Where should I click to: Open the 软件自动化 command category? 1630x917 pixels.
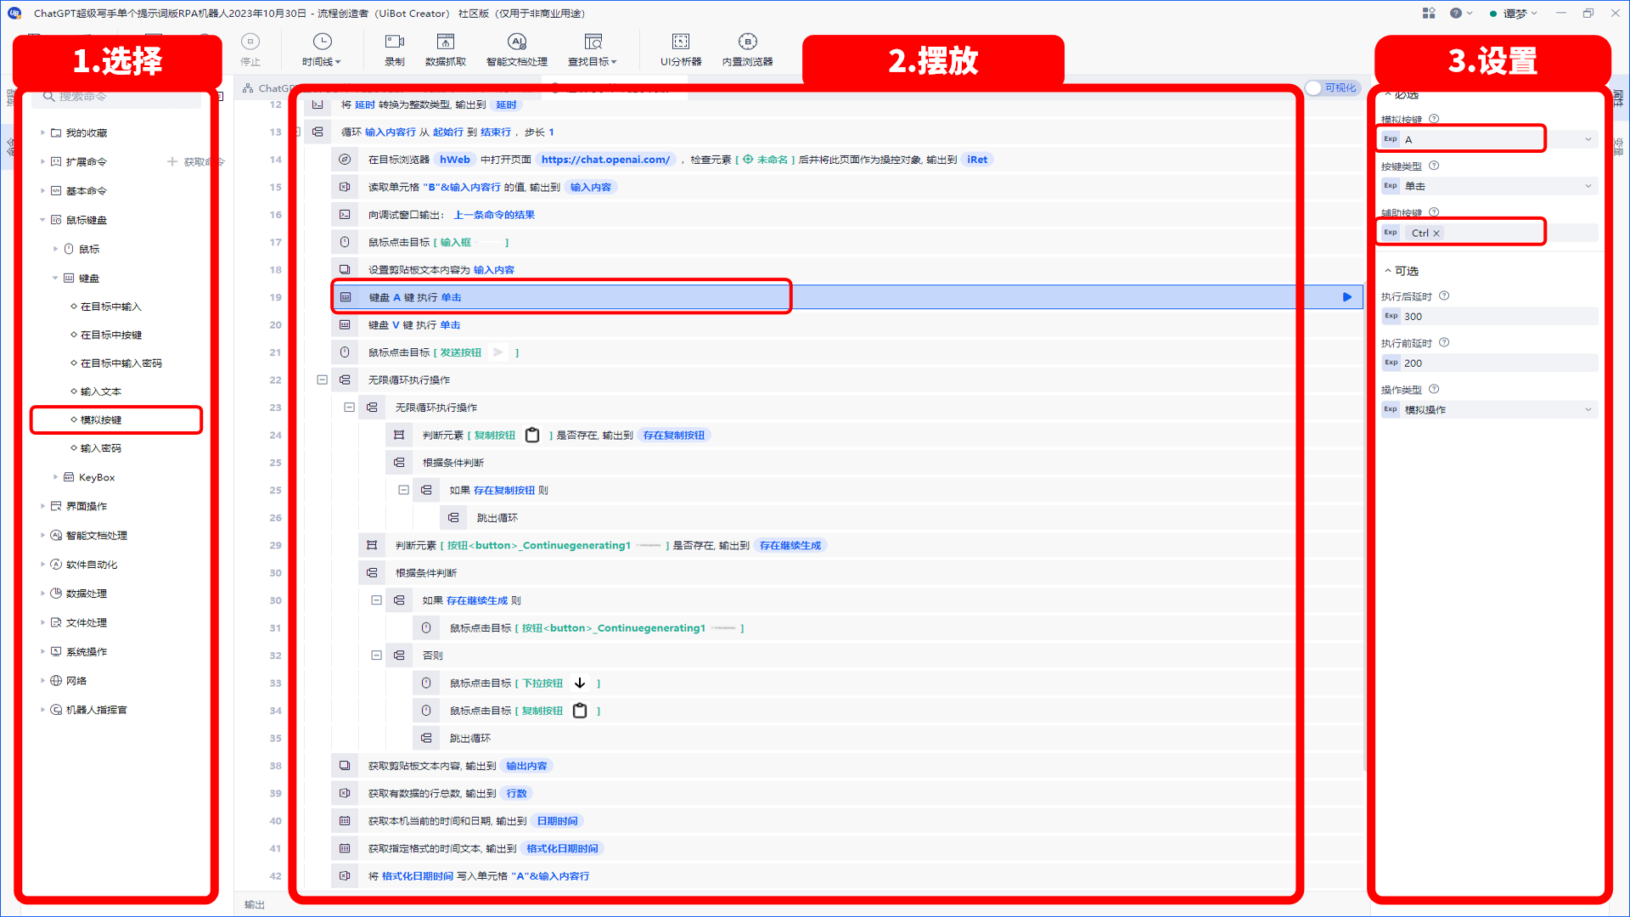pos(92,565)
